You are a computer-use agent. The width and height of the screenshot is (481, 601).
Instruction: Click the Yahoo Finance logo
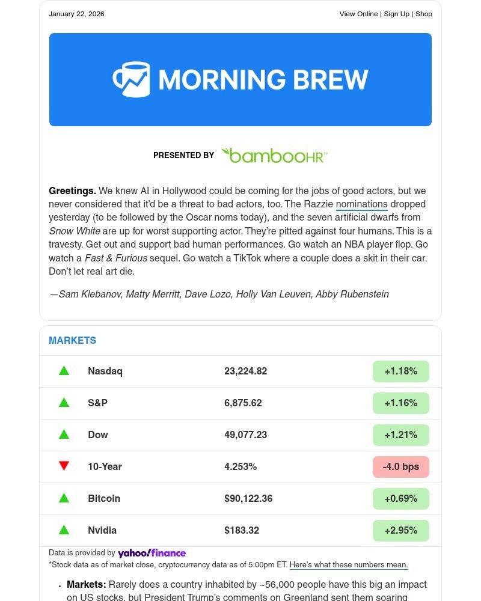click(x=152, y=553)
